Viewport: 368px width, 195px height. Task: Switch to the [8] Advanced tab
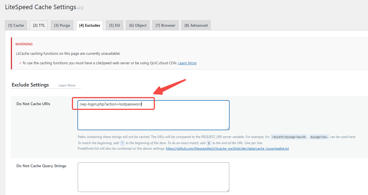(x=196, y=25)
